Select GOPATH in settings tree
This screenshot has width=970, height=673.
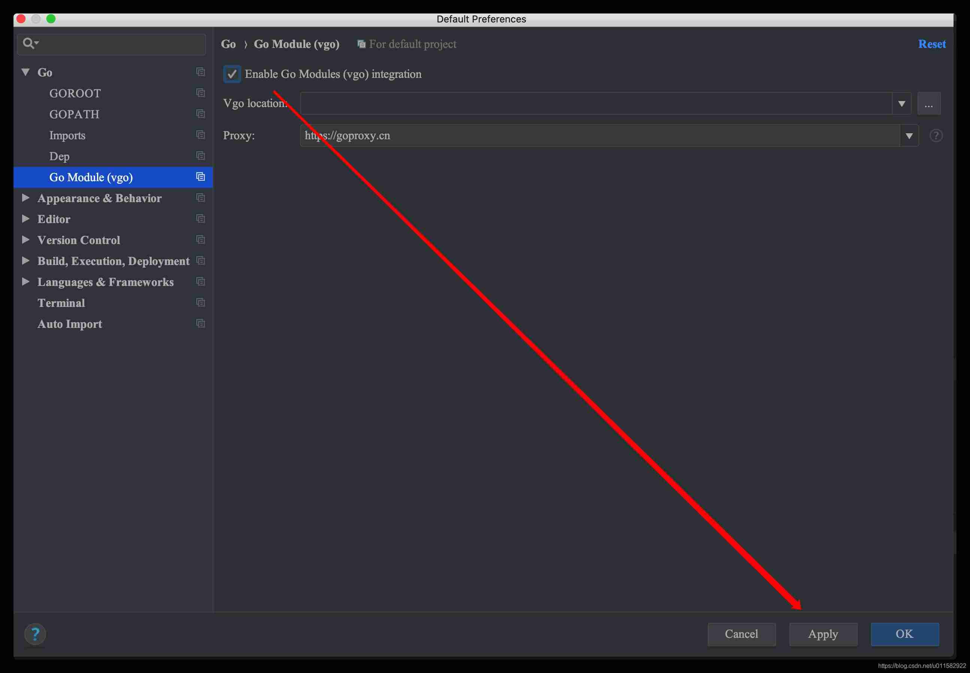pos(74,114)
